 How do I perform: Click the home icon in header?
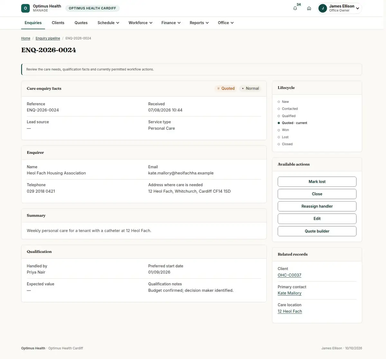309,8
